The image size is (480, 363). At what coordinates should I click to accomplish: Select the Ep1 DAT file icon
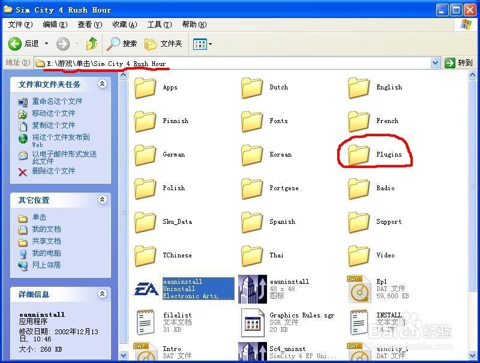[359, 289]
